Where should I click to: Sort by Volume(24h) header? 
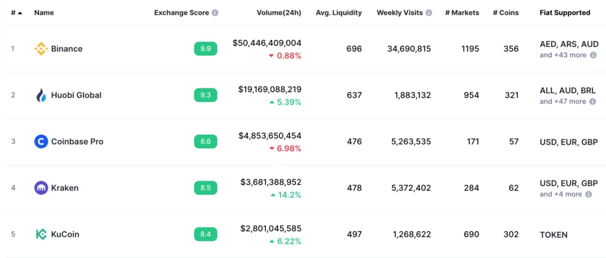[x=279, y=13]
